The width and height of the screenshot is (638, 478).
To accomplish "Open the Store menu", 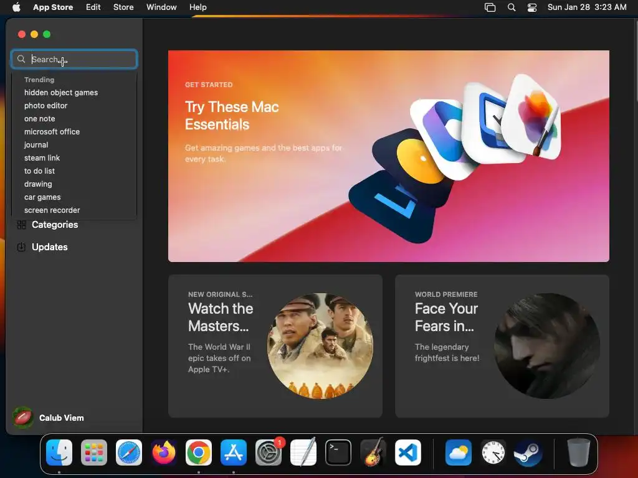I will (x=123, y=7).
